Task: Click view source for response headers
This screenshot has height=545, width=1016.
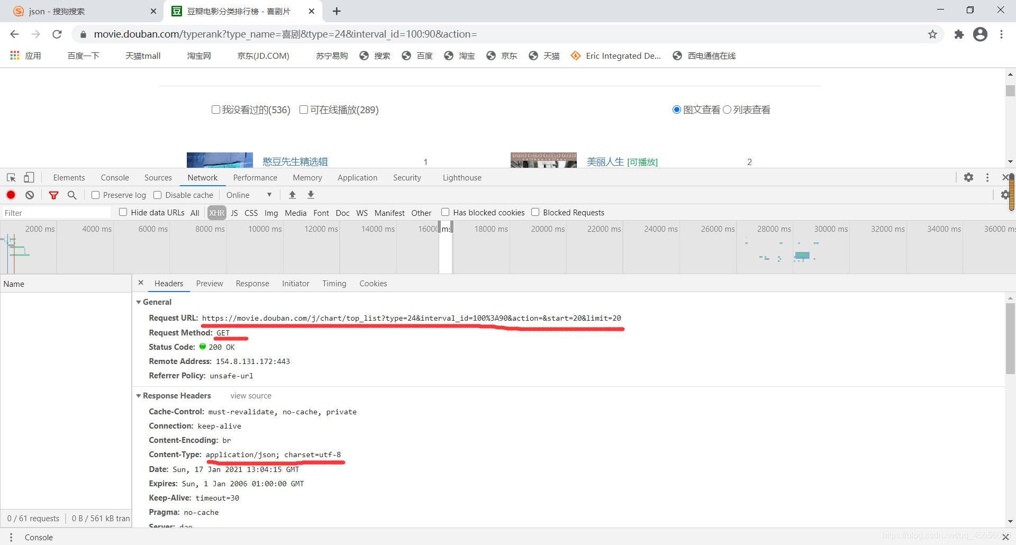Action: click(x=251, y=396)
